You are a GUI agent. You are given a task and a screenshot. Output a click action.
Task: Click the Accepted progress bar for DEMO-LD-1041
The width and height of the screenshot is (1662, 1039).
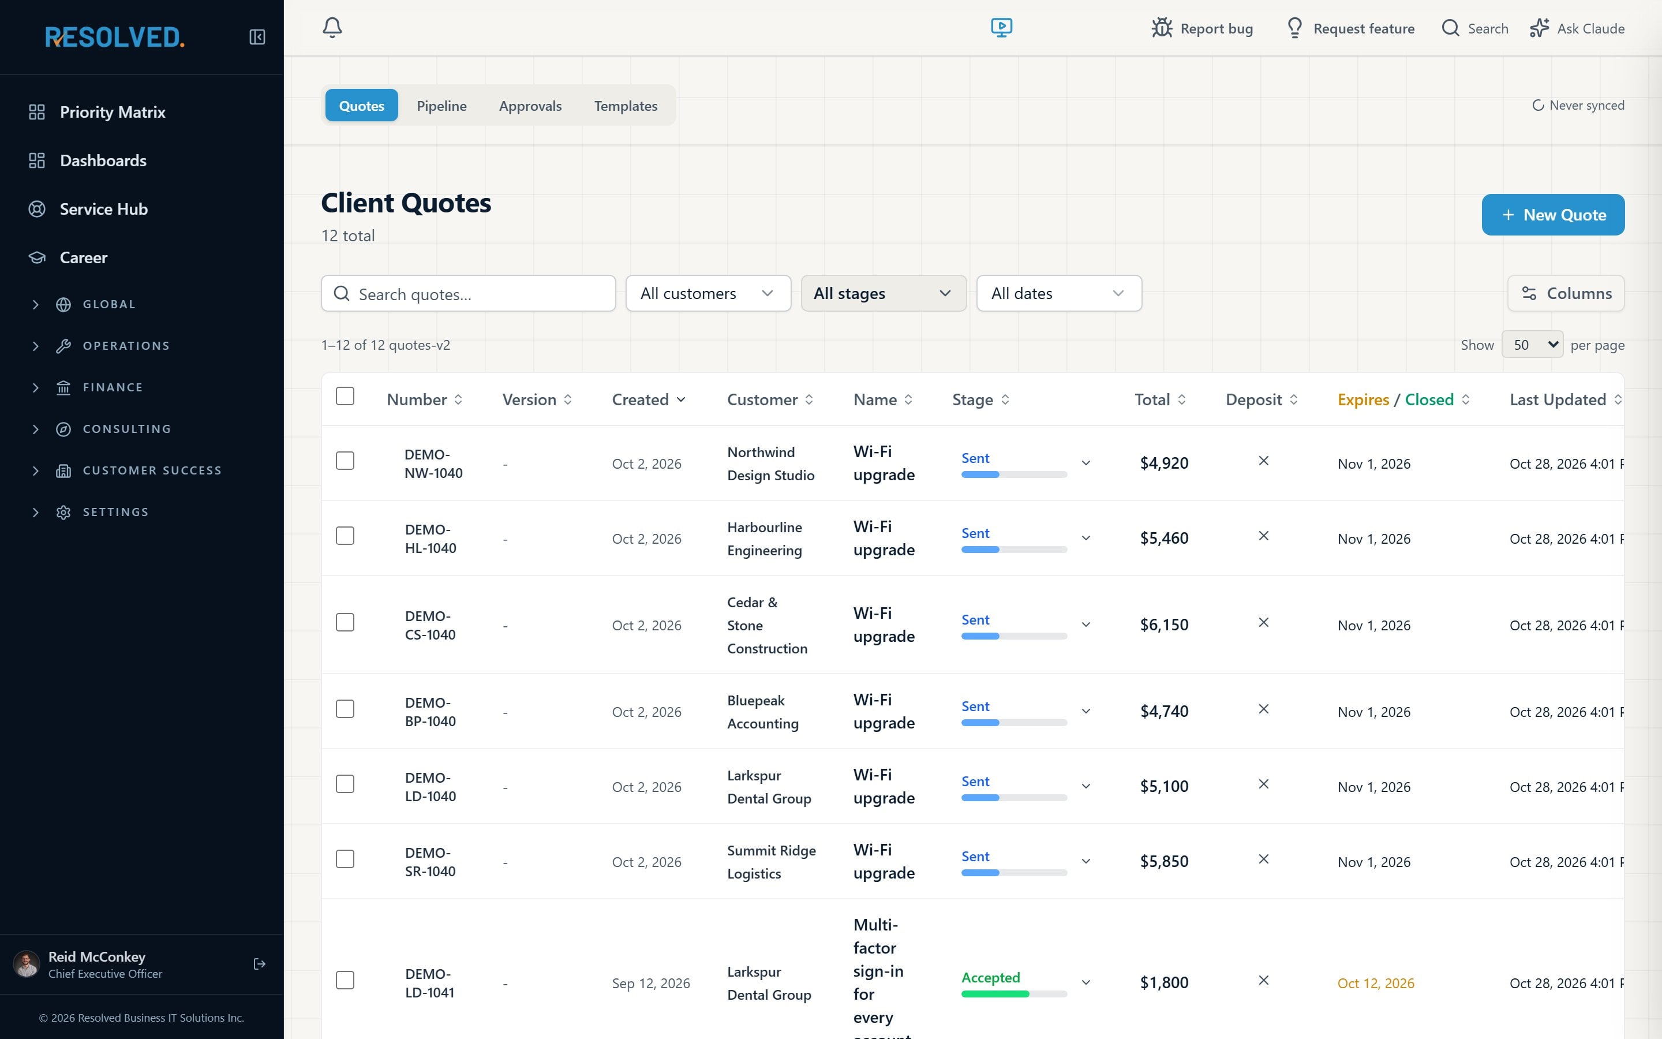click(x=1014, y=993)
